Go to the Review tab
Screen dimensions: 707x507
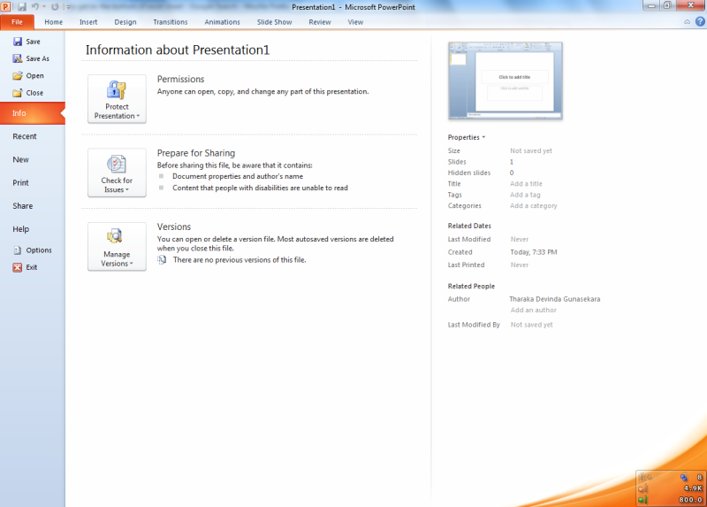pos(320,22)
